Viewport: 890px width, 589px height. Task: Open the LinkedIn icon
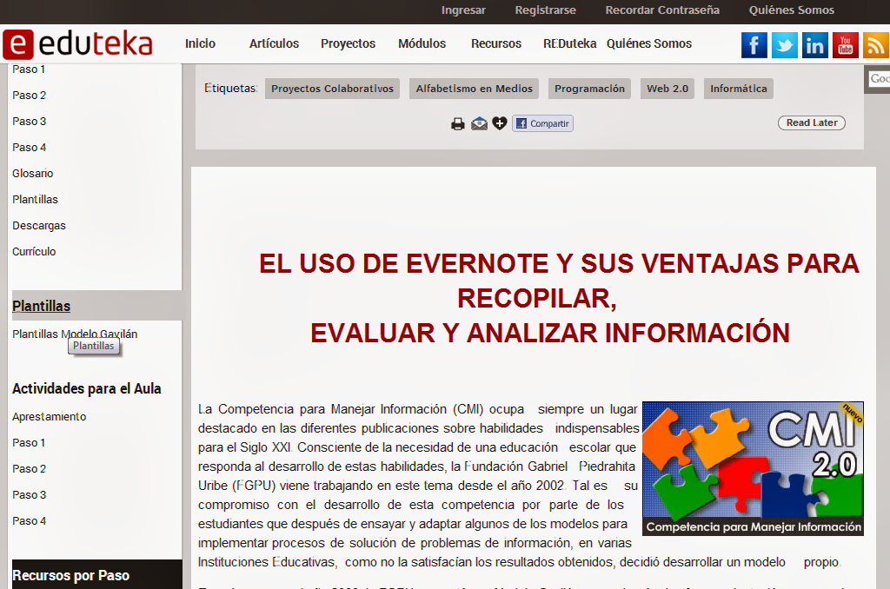814,44
